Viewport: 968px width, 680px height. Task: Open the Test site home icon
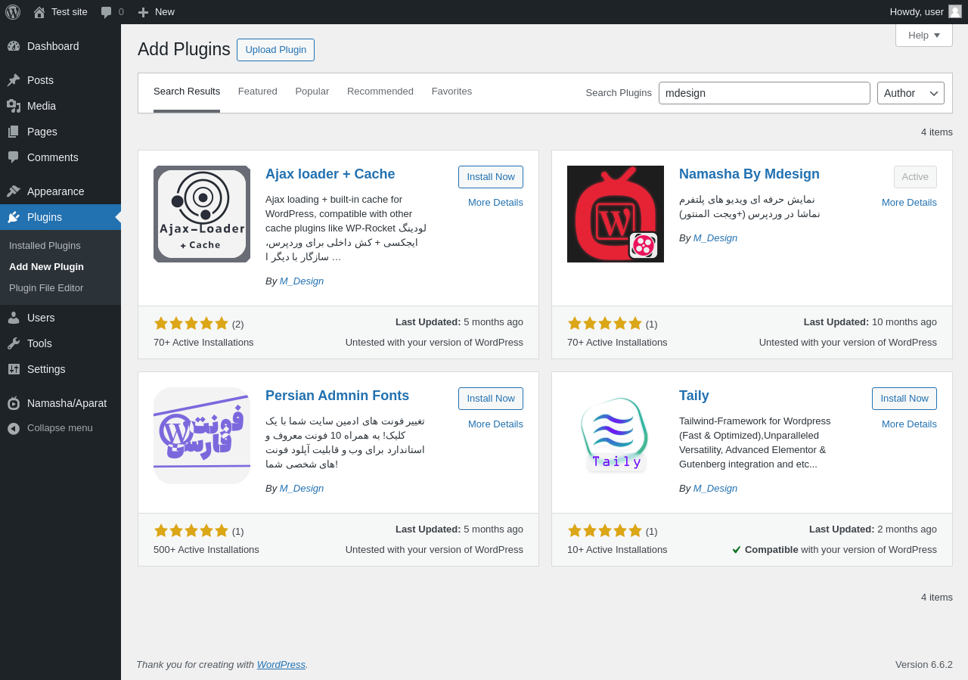[x=39, y=12]
